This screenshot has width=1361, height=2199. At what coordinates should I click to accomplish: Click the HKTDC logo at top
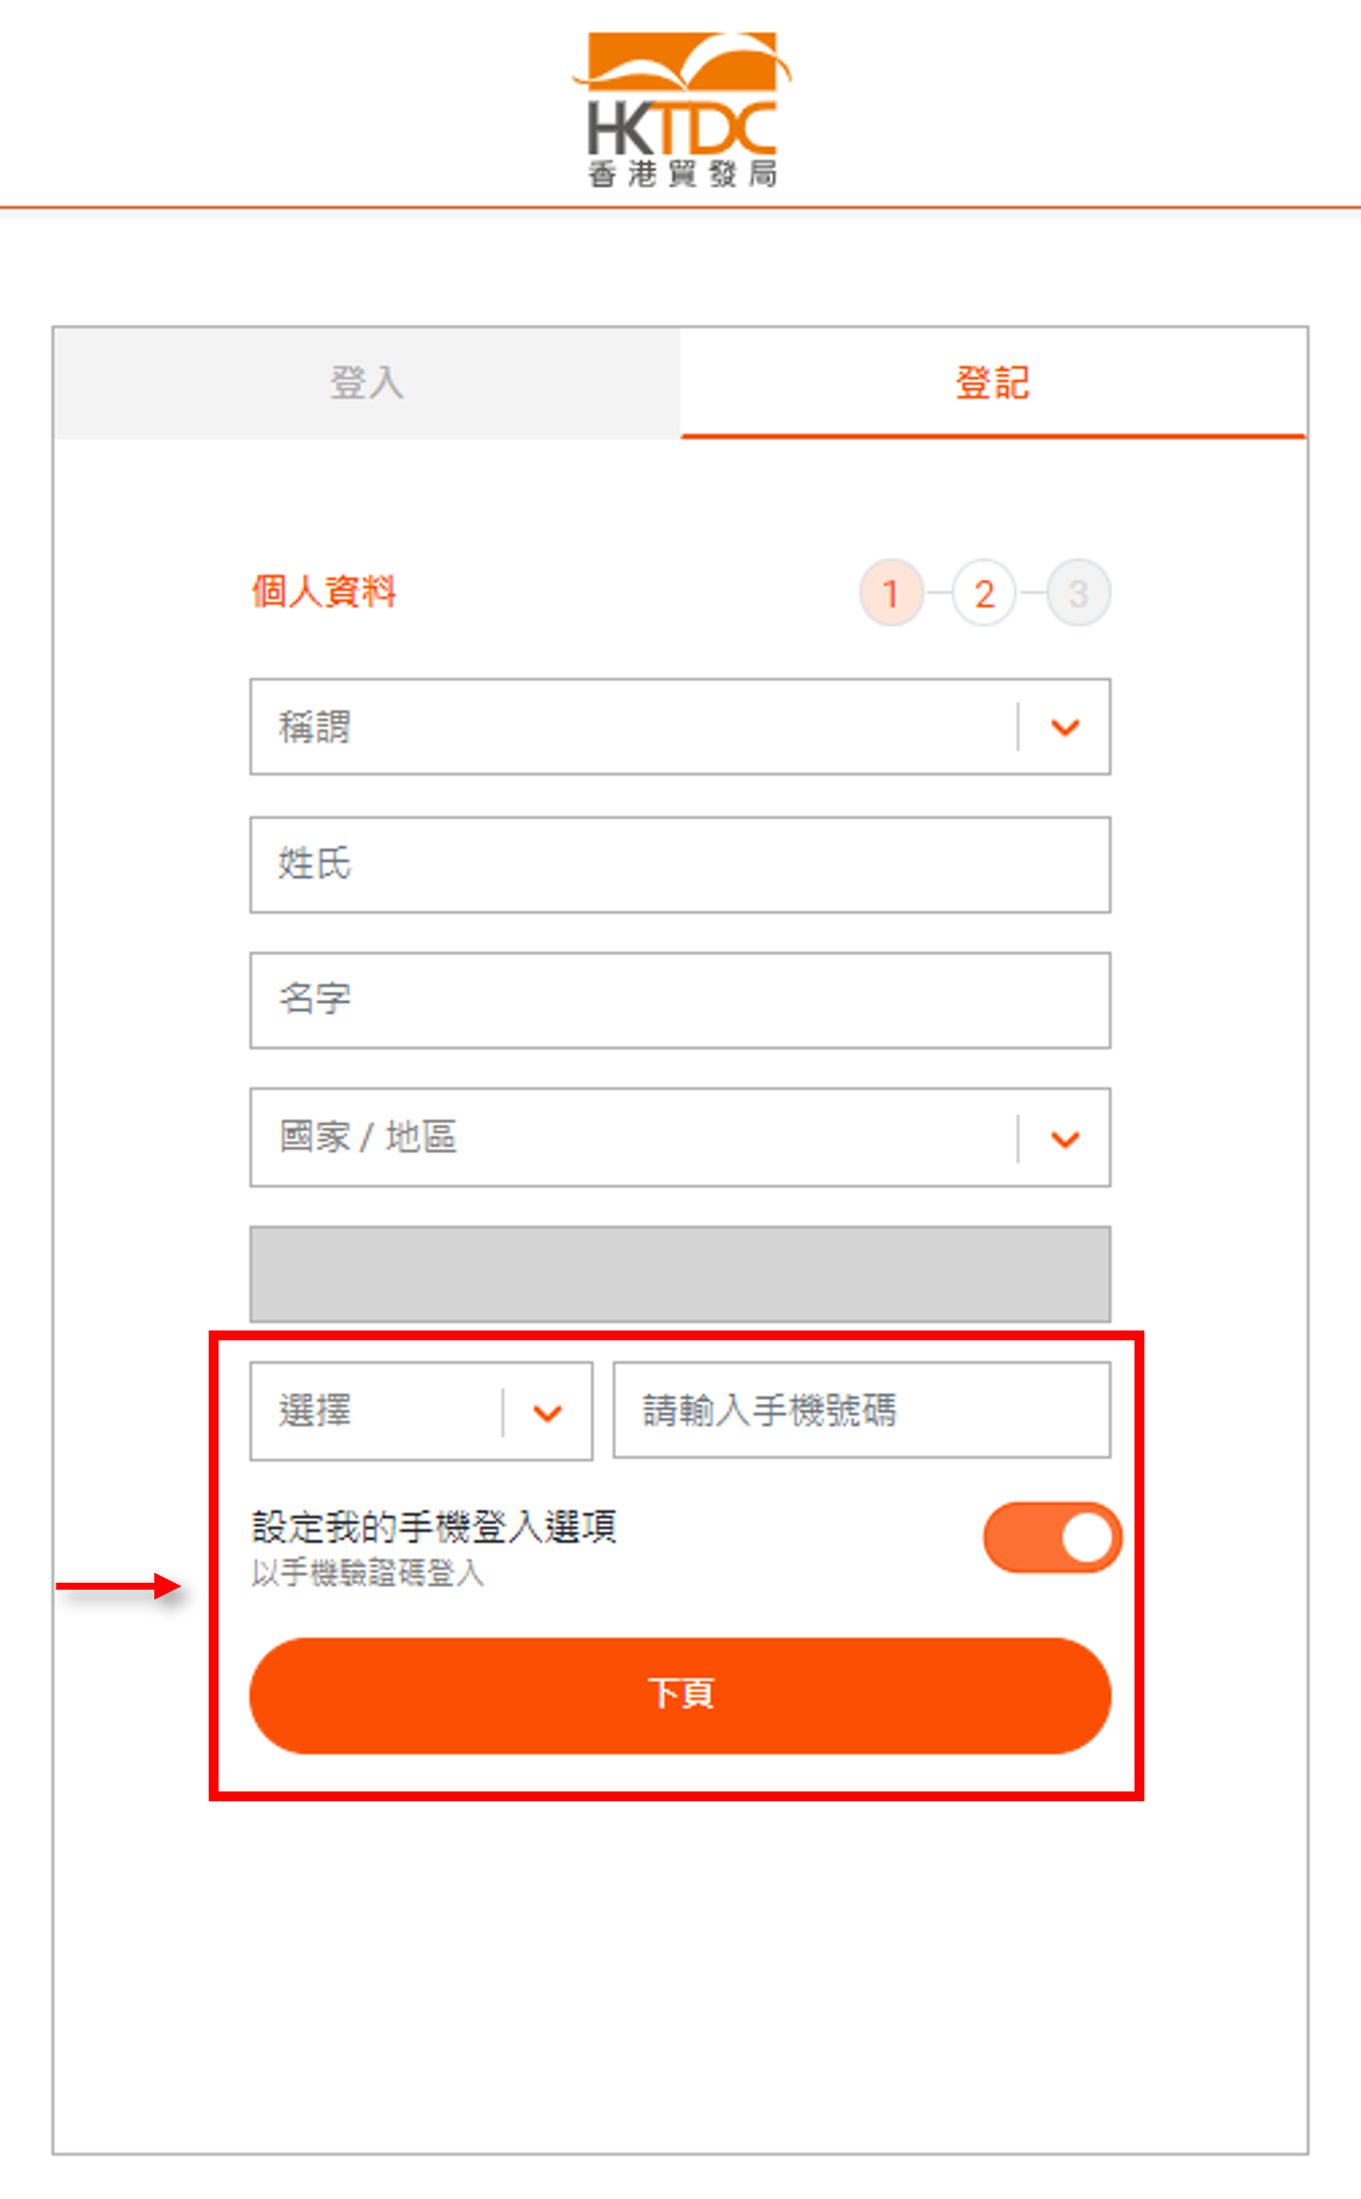tap(680, 109)
